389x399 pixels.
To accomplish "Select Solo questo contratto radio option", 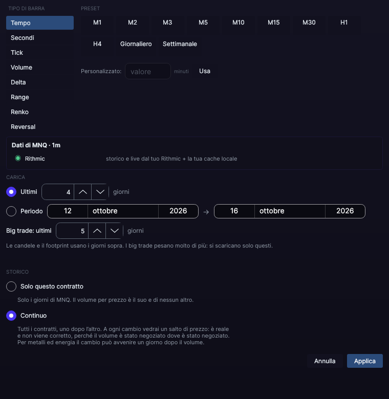I will click(11, 286).
